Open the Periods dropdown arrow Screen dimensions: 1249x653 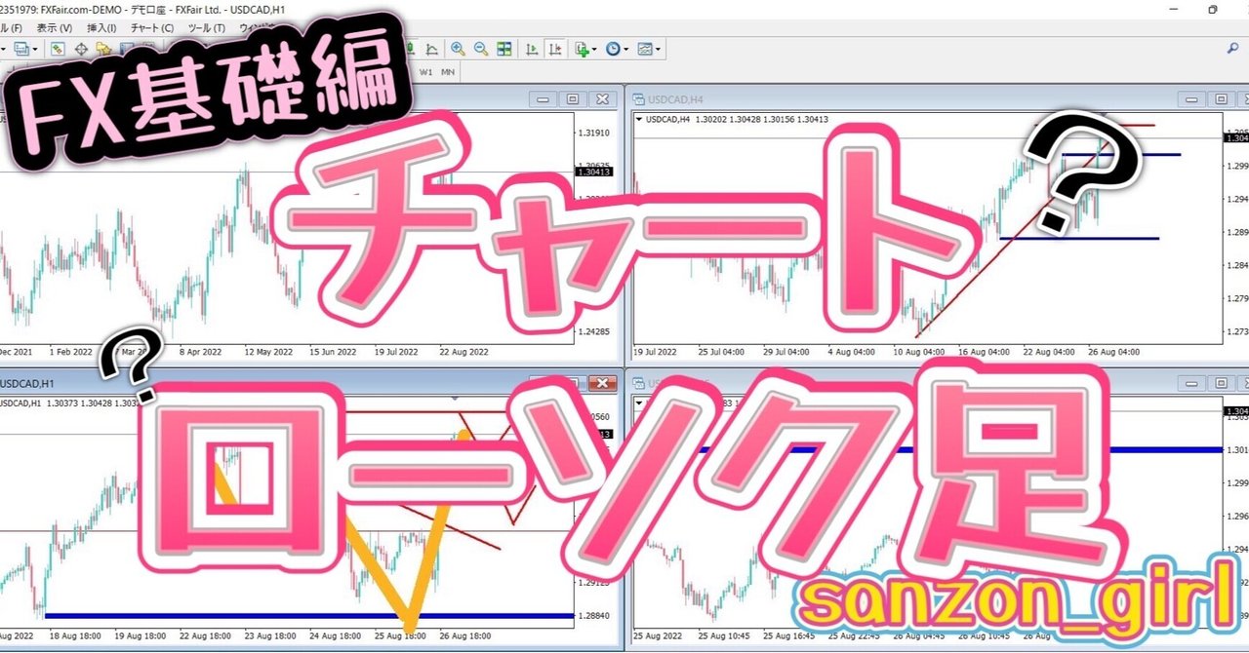[x=626, y=49]
